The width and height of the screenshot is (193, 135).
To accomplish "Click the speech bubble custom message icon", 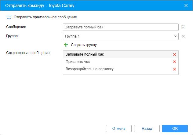I will click(9, 17).
